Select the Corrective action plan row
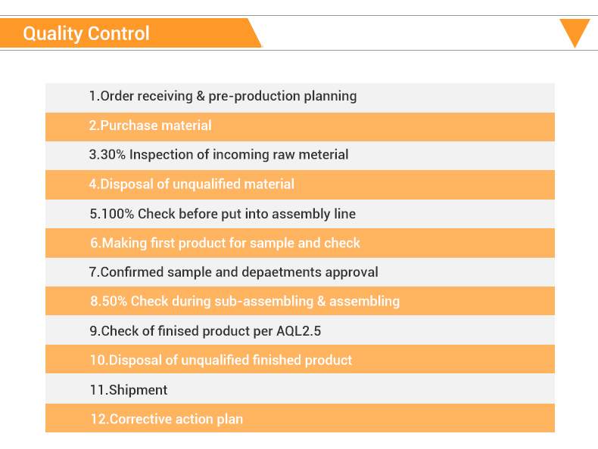 pos(300,418)
